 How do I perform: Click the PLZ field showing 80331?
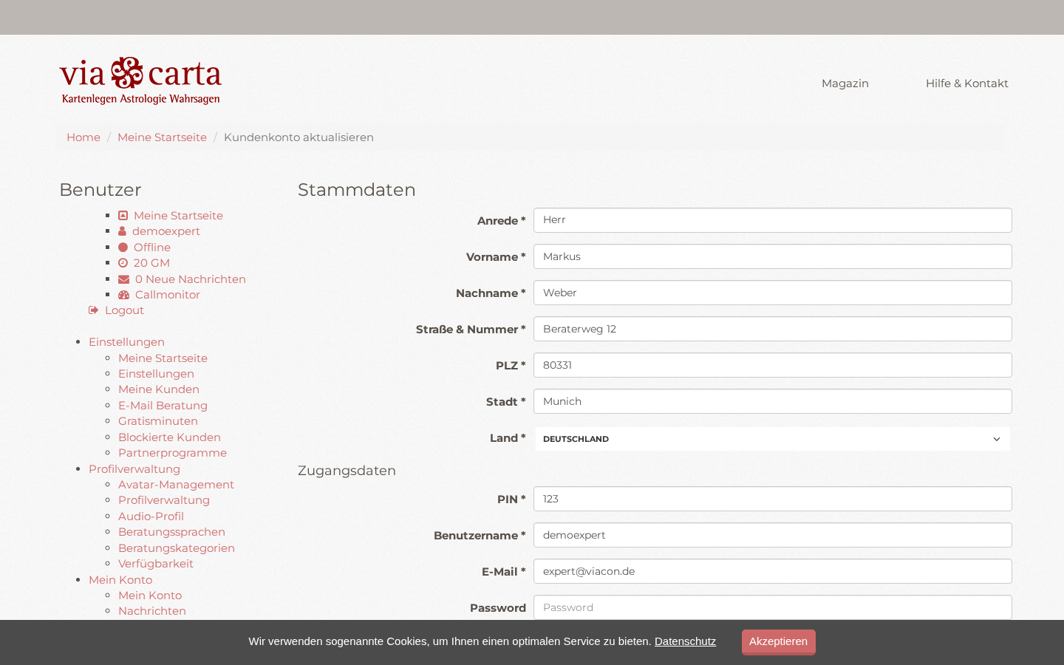click(x=772, y=365)
